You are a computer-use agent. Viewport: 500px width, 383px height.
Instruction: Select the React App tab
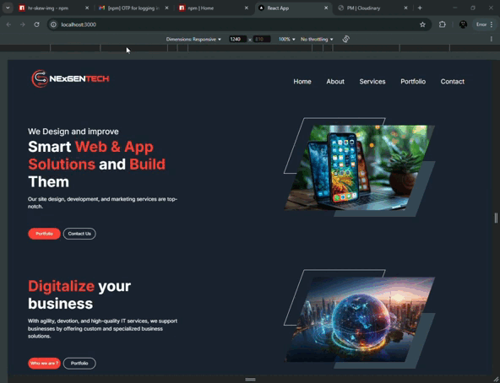[293, 8]
